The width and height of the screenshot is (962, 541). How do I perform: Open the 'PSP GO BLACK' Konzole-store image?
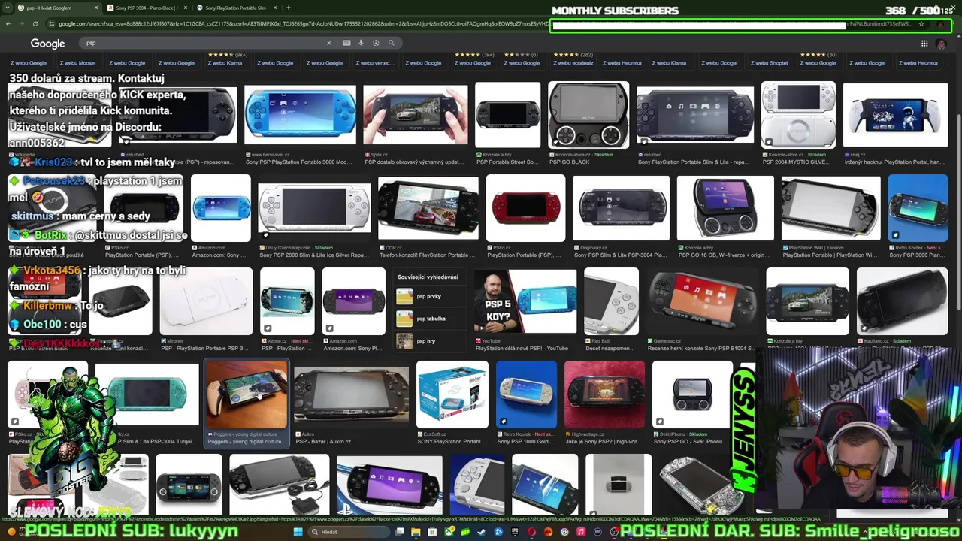588,115
